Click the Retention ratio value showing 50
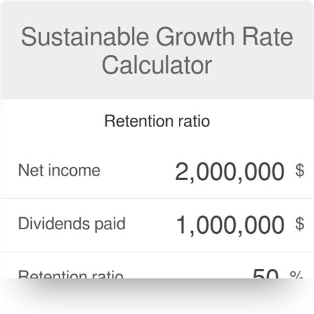This screenshot has height=314, width=314. [x=266, y=274]
